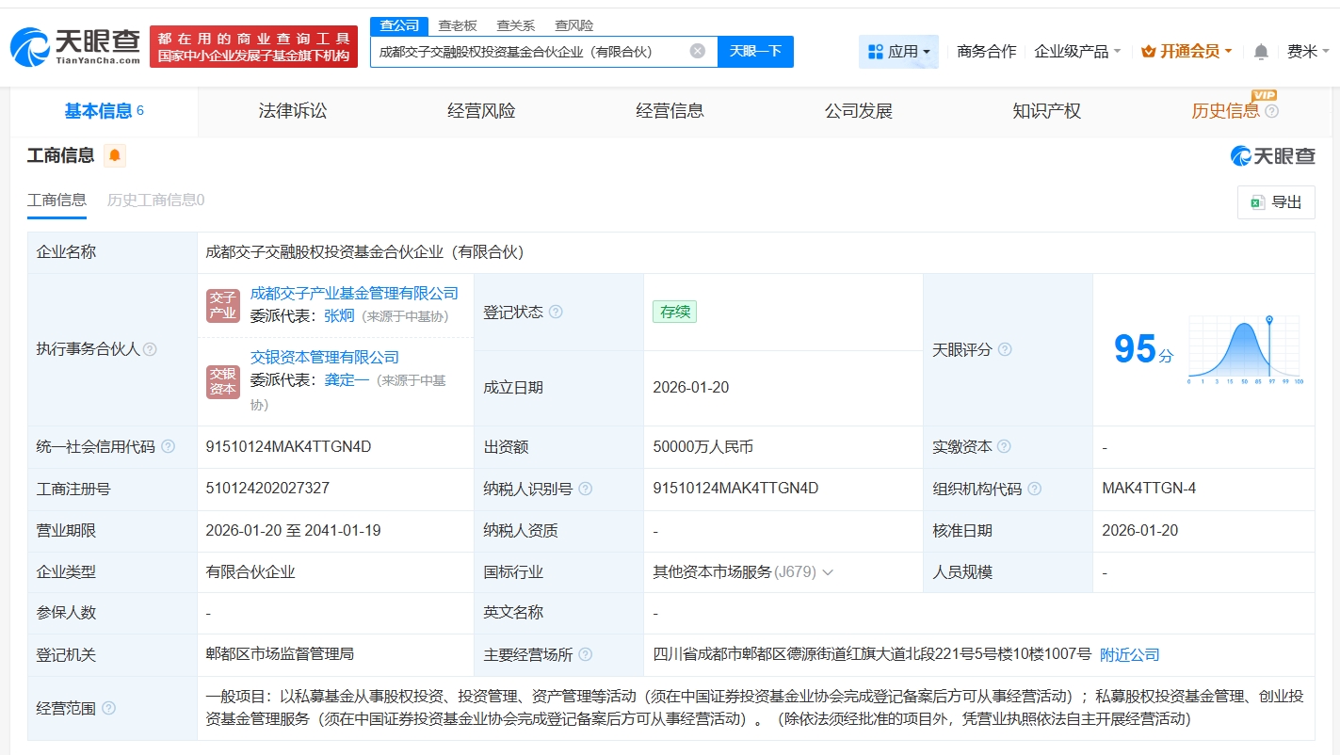Click help icon next to 统一社会信用代码

(x=168, y=447)
